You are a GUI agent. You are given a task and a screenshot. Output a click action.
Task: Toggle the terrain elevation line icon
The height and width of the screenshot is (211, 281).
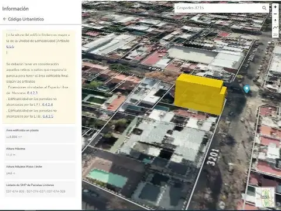point(275,28)
